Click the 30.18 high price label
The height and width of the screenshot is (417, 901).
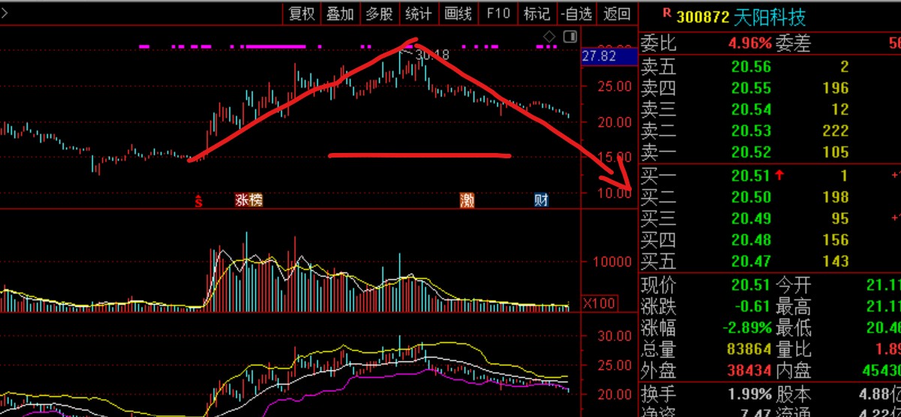click(x=431, y=55)
